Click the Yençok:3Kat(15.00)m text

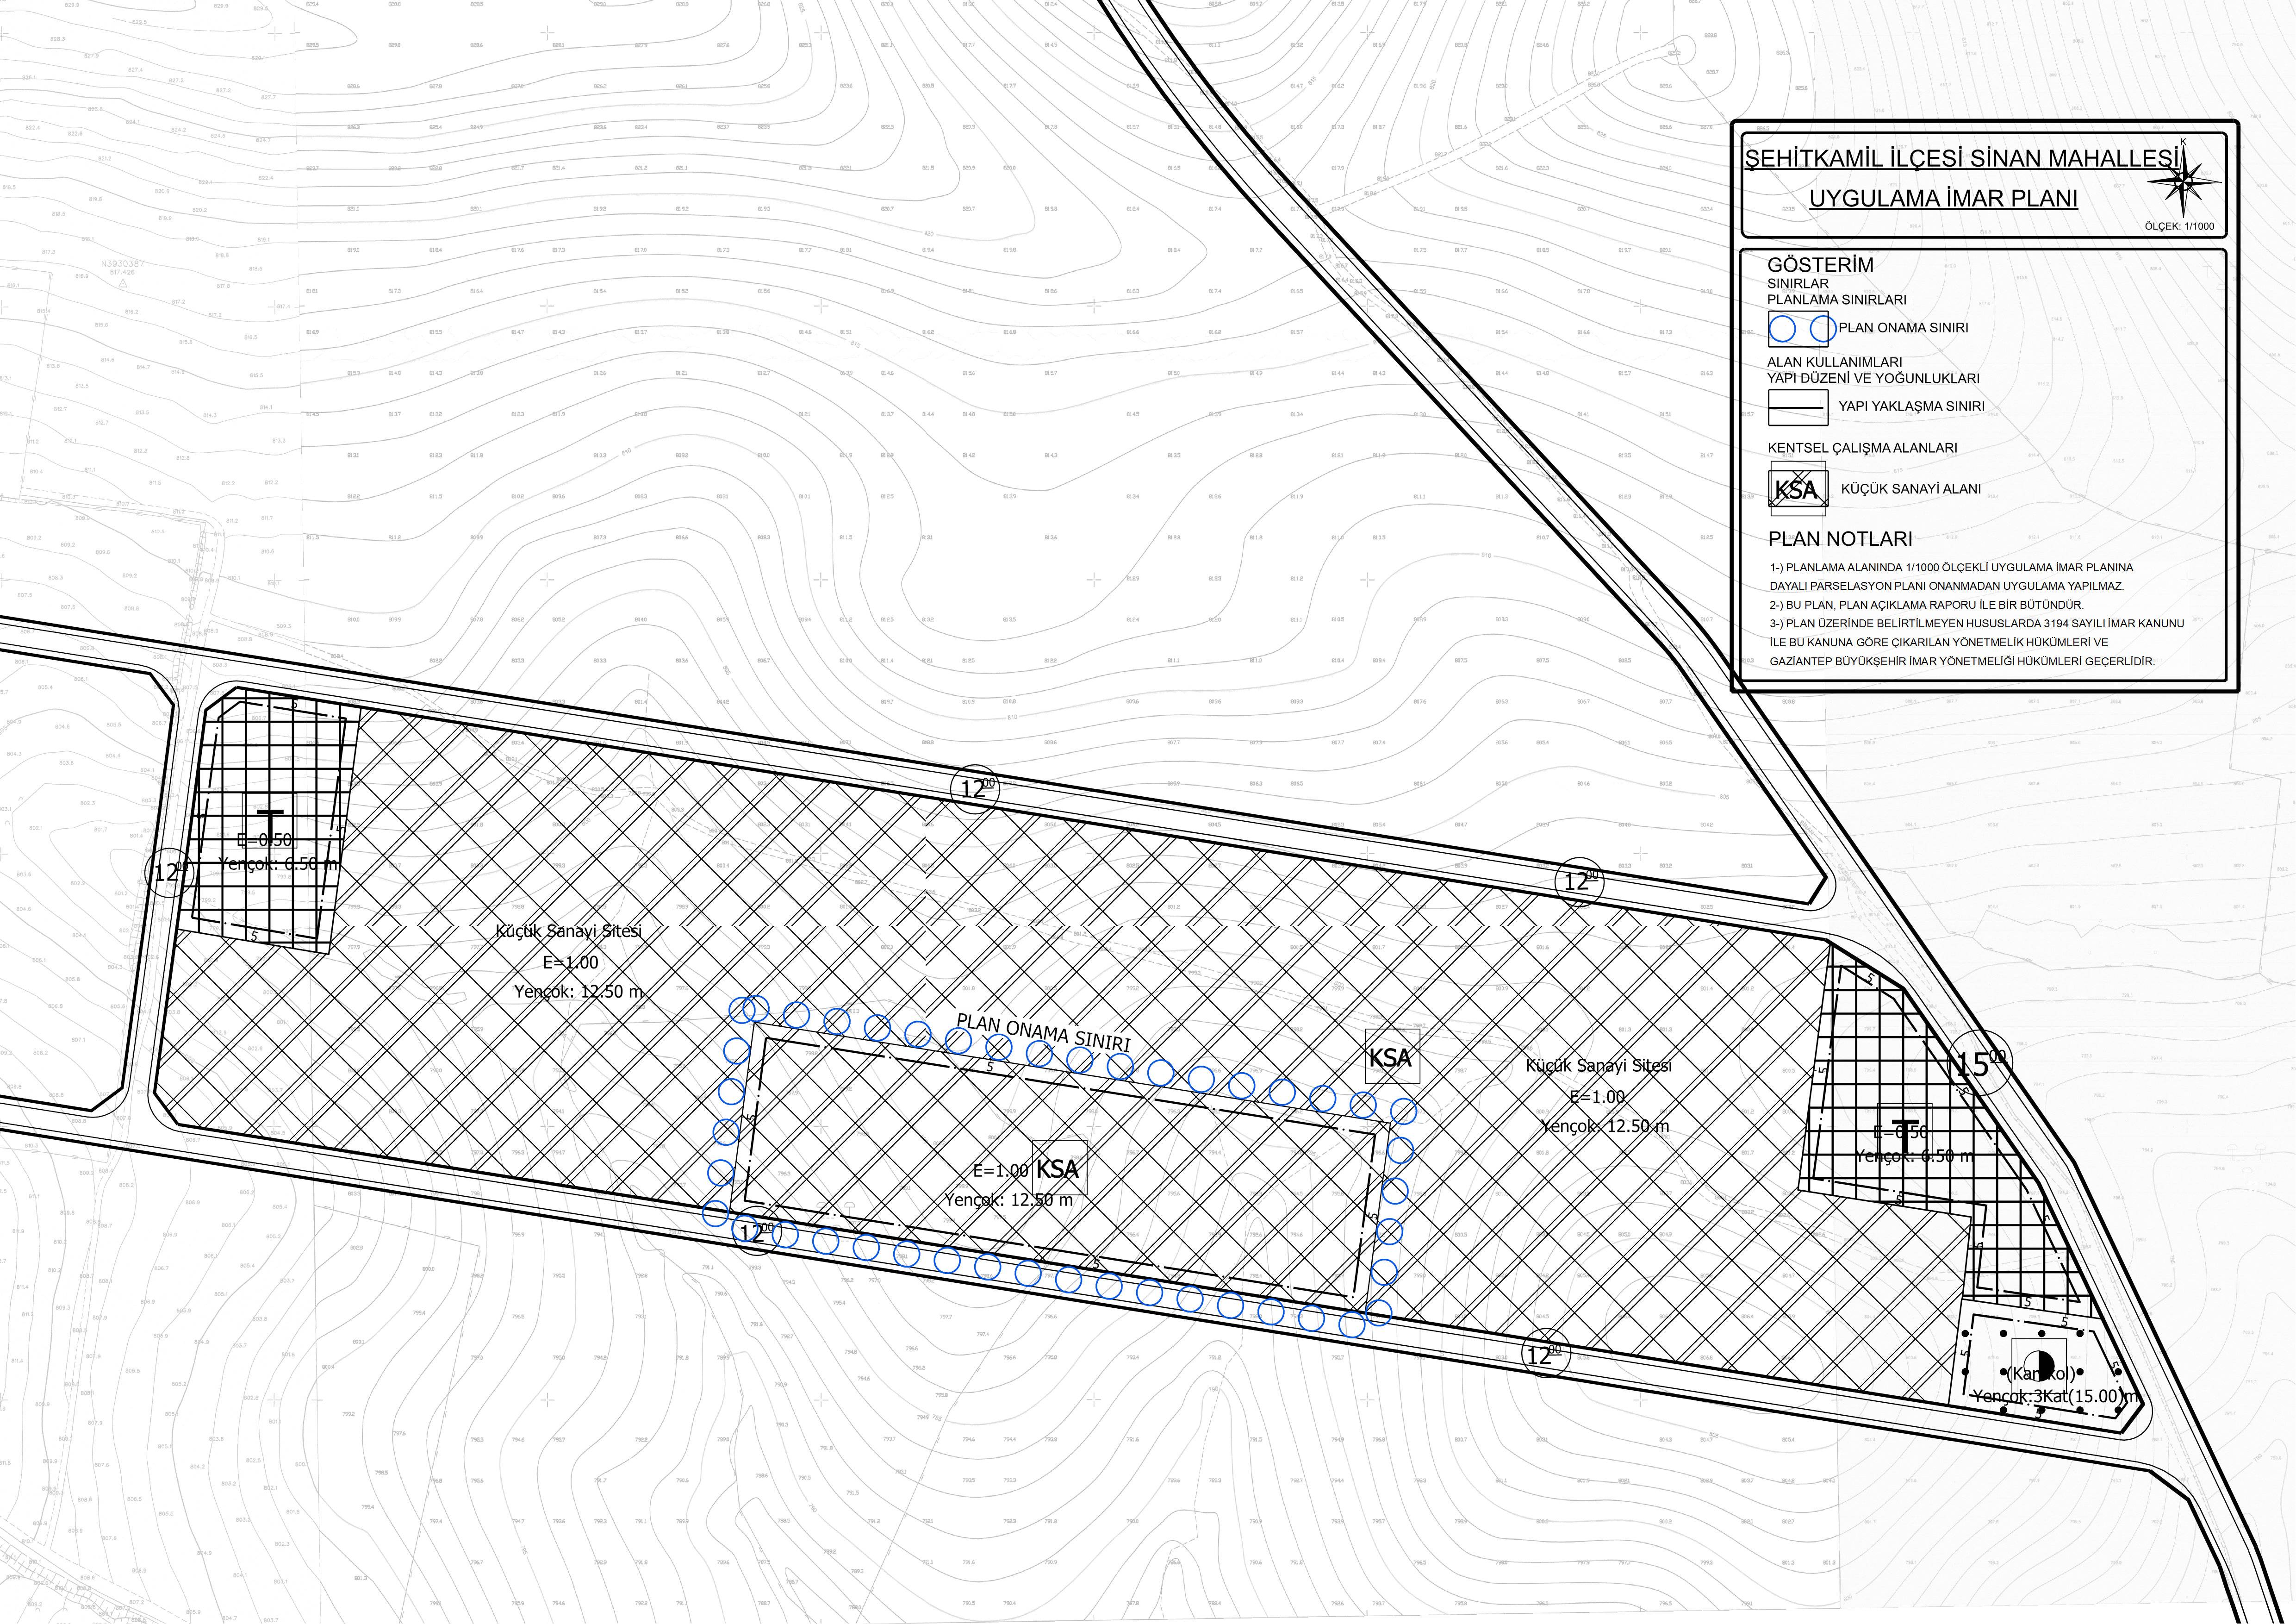point(2055,1396)
